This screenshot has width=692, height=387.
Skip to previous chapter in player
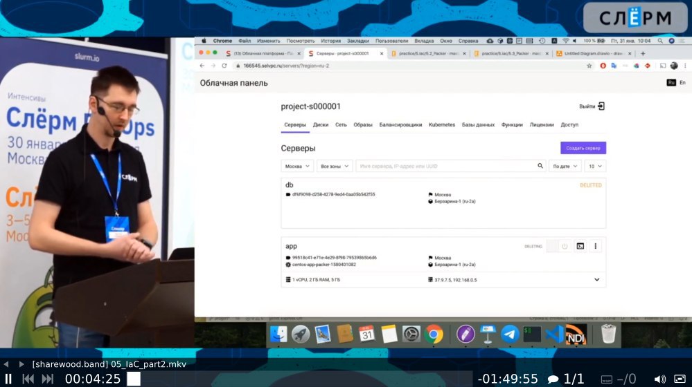pyautogui.click(x=28, y=379)
